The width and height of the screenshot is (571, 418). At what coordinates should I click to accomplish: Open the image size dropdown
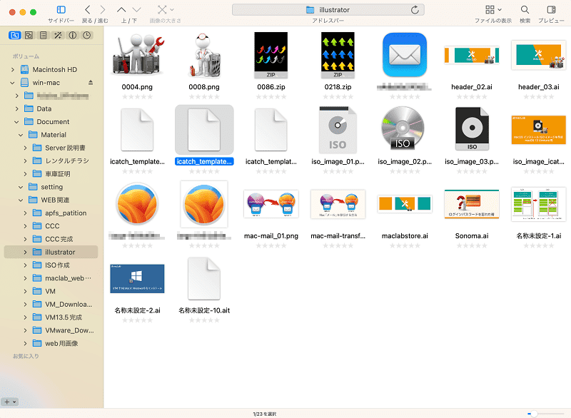(x=166, y=10)
